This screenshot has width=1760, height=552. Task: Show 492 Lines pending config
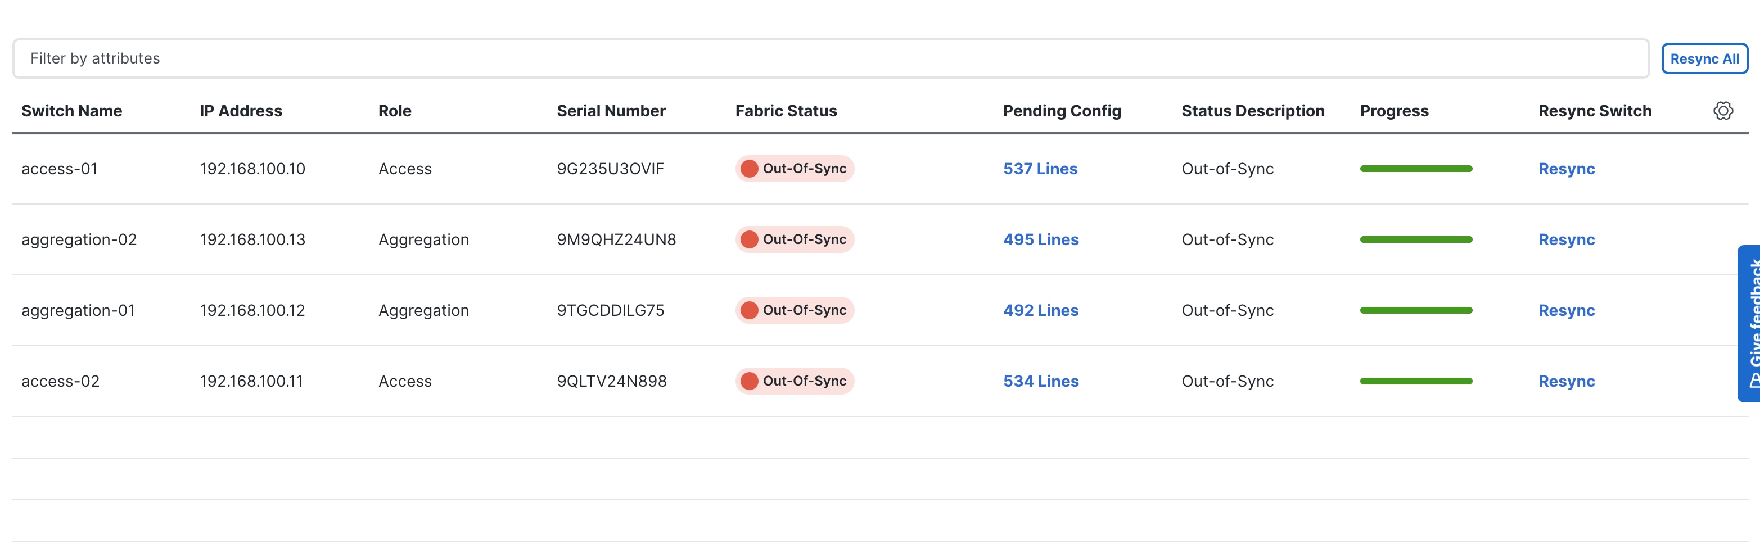pos(1041,310)
